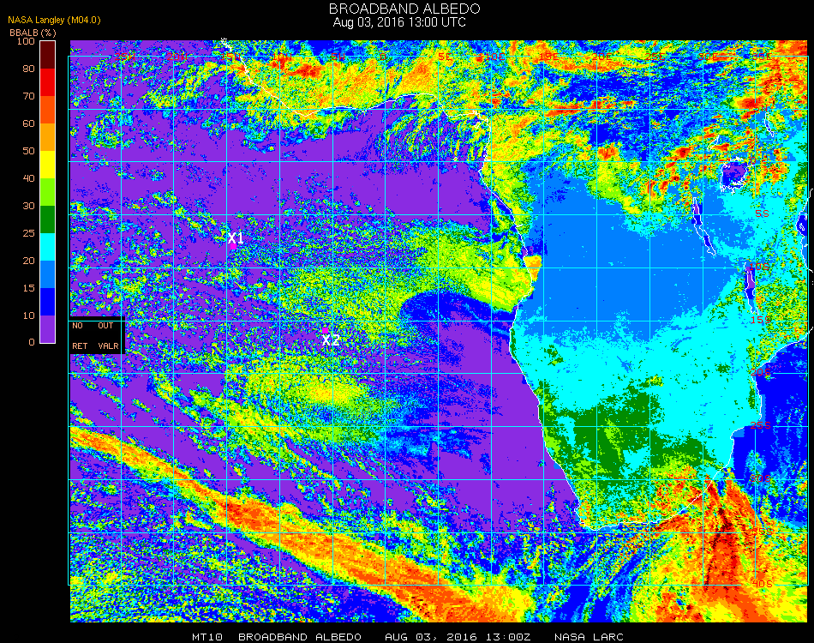This screenshot has height=643, width=814.
Task: Click the 'OUT' label in the black box
Action: 105,326
